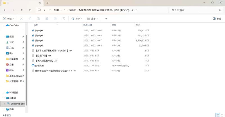Screen dimensions: 225x117
Task: Open the See more three-dots toolbar menu
Action: pos(105,18)
